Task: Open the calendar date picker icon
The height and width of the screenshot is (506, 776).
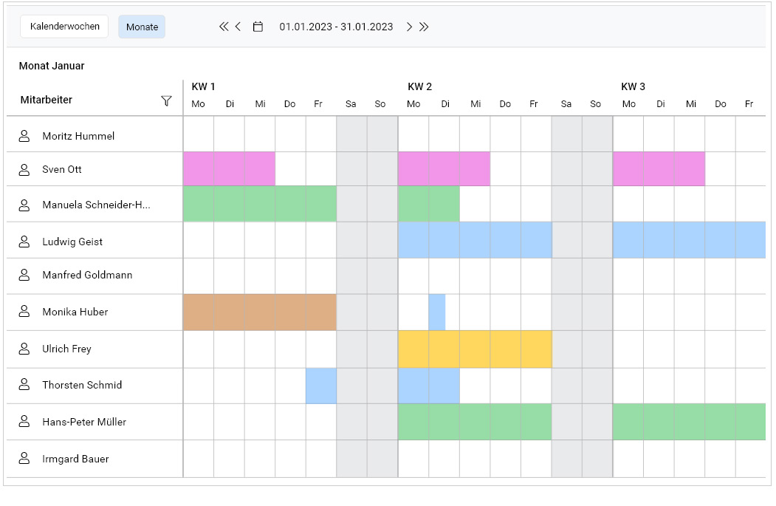Action: click(258, 27)
